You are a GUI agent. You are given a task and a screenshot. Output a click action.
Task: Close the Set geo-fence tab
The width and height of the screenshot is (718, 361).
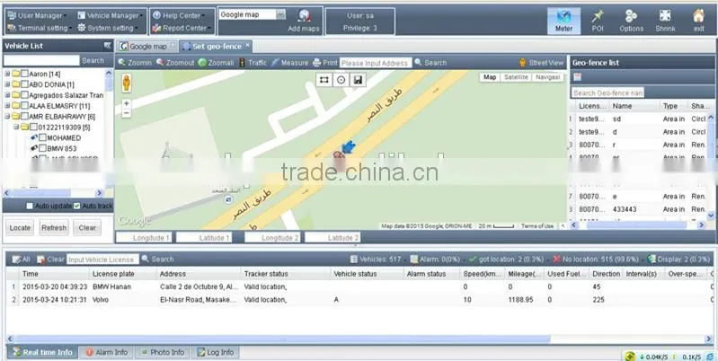247,45
